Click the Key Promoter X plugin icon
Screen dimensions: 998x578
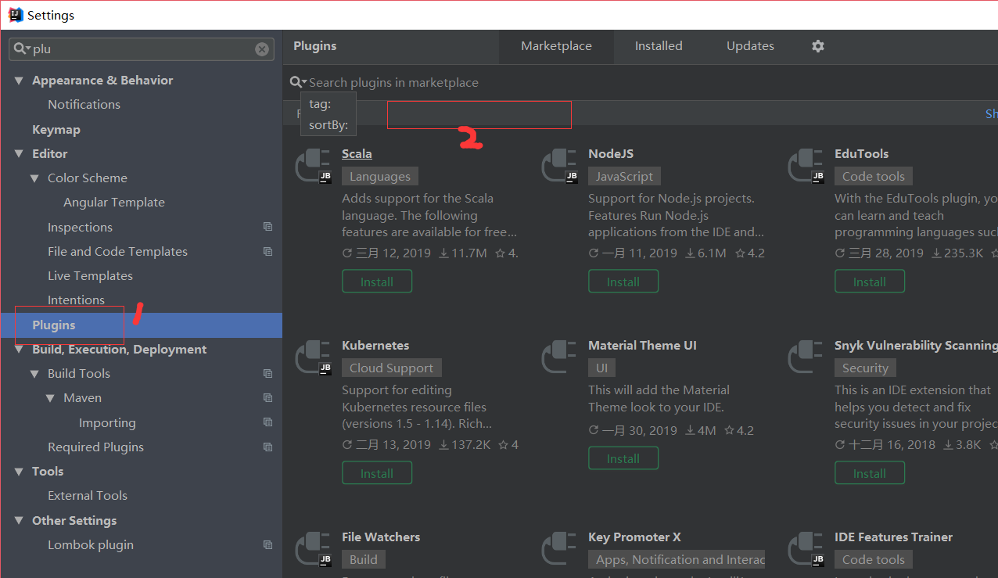coord(560,548)
